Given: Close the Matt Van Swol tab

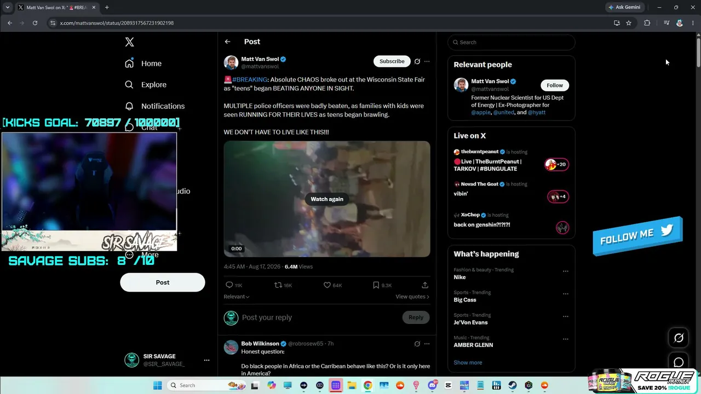Looking at the screenshot, I should 93,8.
